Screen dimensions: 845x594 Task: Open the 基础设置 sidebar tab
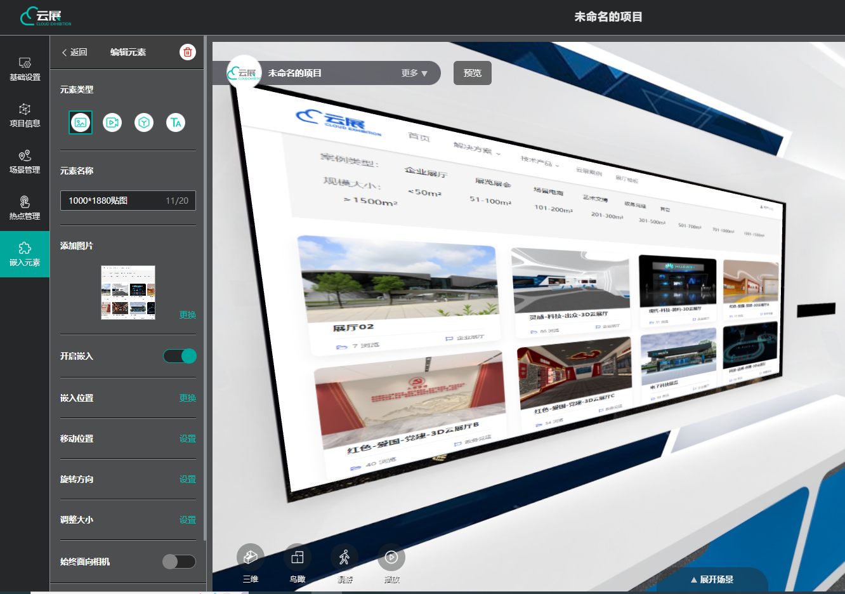25,69
